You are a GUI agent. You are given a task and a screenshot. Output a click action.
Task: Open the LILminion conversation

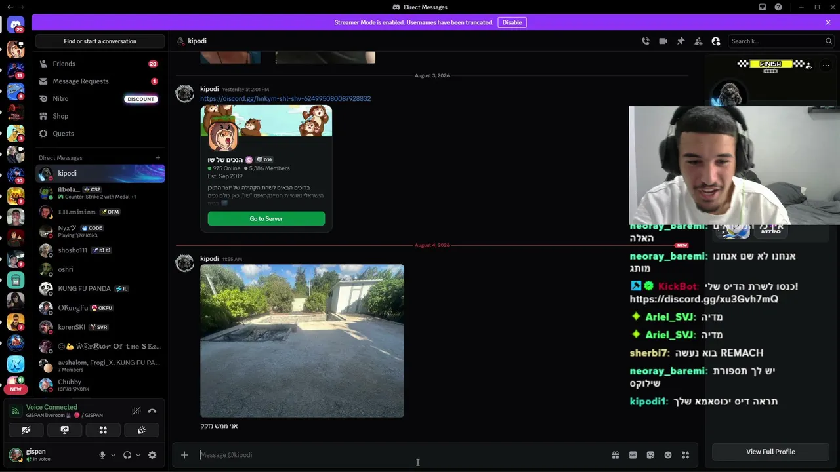pyautogui.click(x=100, y=212)
